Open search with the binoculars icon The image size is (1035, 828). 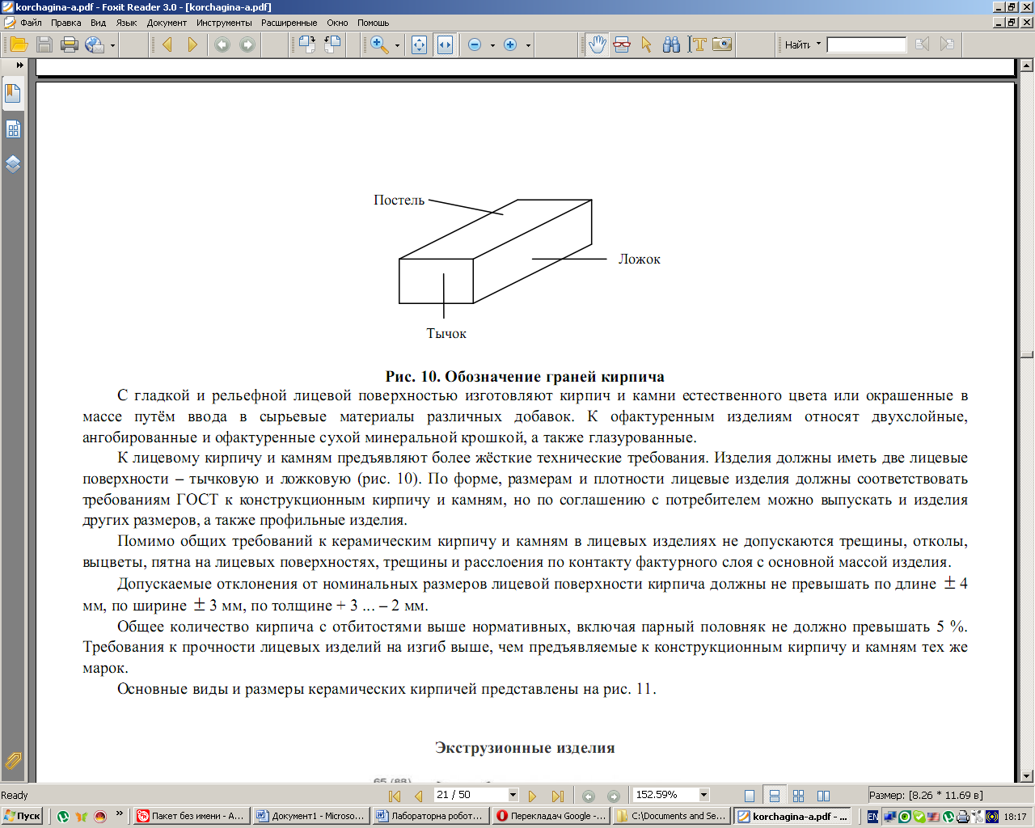(671, 44)
